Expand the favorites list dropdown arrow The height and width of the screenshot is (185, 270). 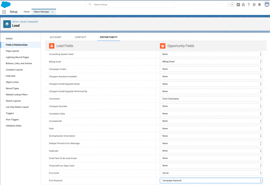coord(232,4)
